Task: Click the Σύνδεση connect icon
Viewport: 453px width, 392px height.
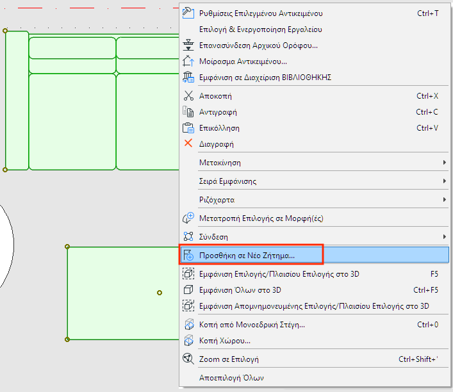Action: pyautogui.click(x=188, y=236)
